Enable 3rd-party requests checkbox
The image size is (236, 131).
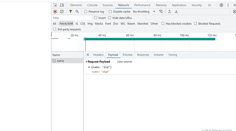point(54,29)
